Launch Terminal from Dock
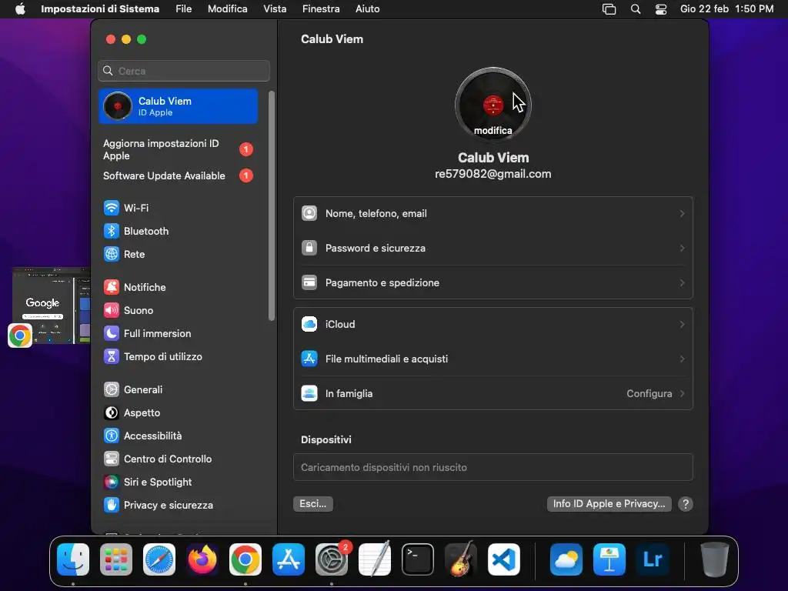The image size is (788, 591). pyautogui.click(x=418, y=559)
